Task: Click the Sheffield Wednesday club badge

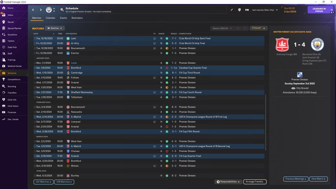Action: pyautogui.click(x=68, y=92)
